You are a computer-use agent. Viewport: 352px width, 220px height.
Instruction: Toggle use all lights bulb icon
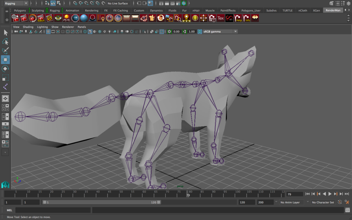coord(110,32)
